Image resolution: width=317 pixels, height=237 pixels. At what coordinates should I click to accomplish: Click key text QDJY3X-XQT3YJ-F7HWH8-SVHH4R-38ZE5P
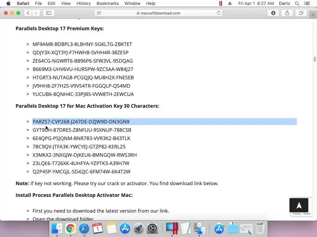80,52
